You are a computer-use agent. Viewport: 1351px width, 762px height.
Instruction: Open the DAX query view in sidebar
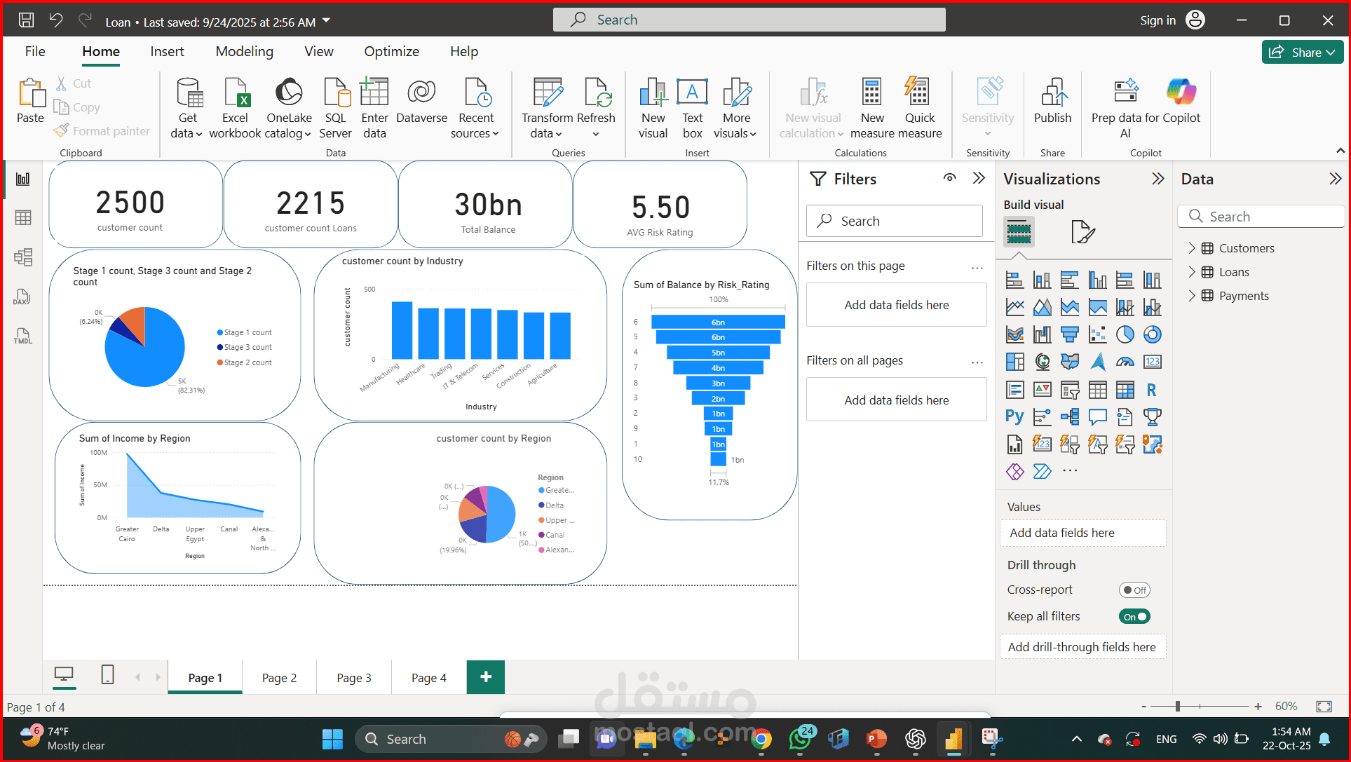22,298
